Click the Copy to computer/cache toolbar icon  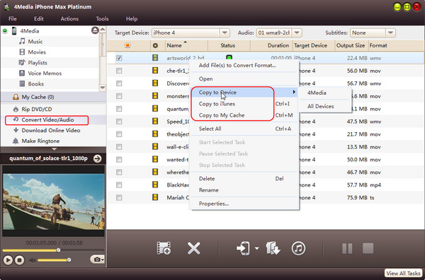click(x=273, y=248)
